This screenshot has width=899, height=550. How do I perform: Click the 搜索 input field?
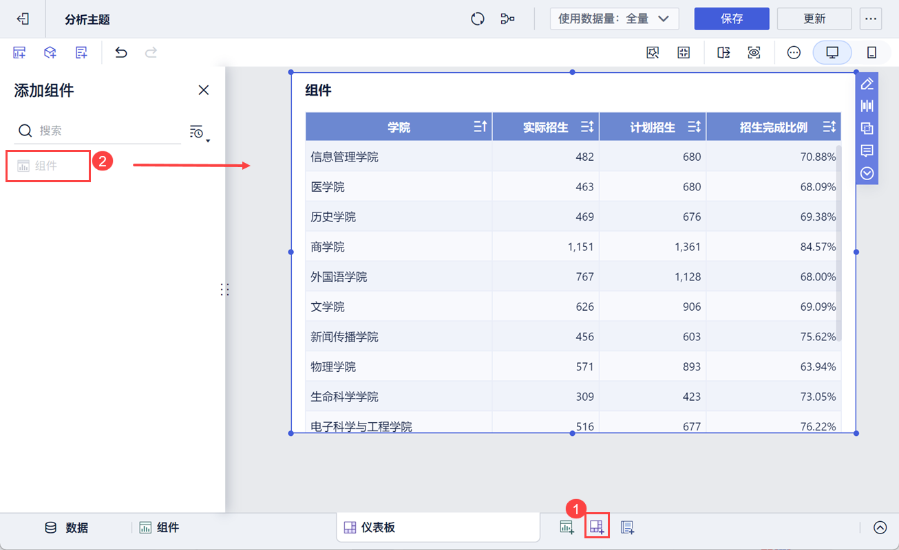tap(98, 131)
